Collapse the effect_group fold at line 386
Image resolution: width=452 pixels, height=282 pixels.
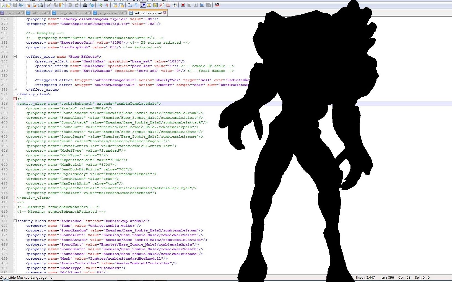(15, 57)
